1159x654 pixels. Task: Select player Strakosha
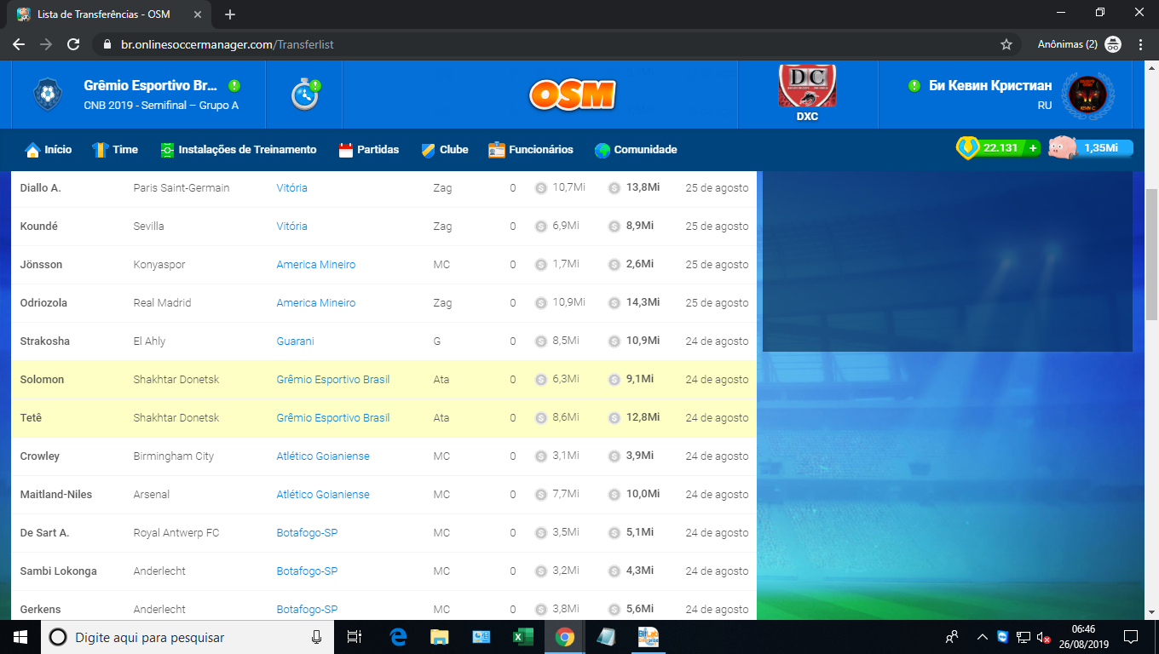point(45,341)
